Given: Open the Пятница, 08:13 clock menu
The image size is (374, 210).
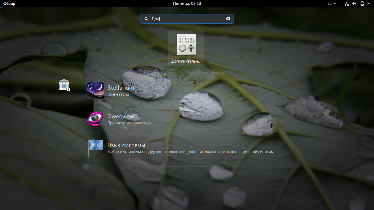Looking at the screenshot, I should [187, 4].
